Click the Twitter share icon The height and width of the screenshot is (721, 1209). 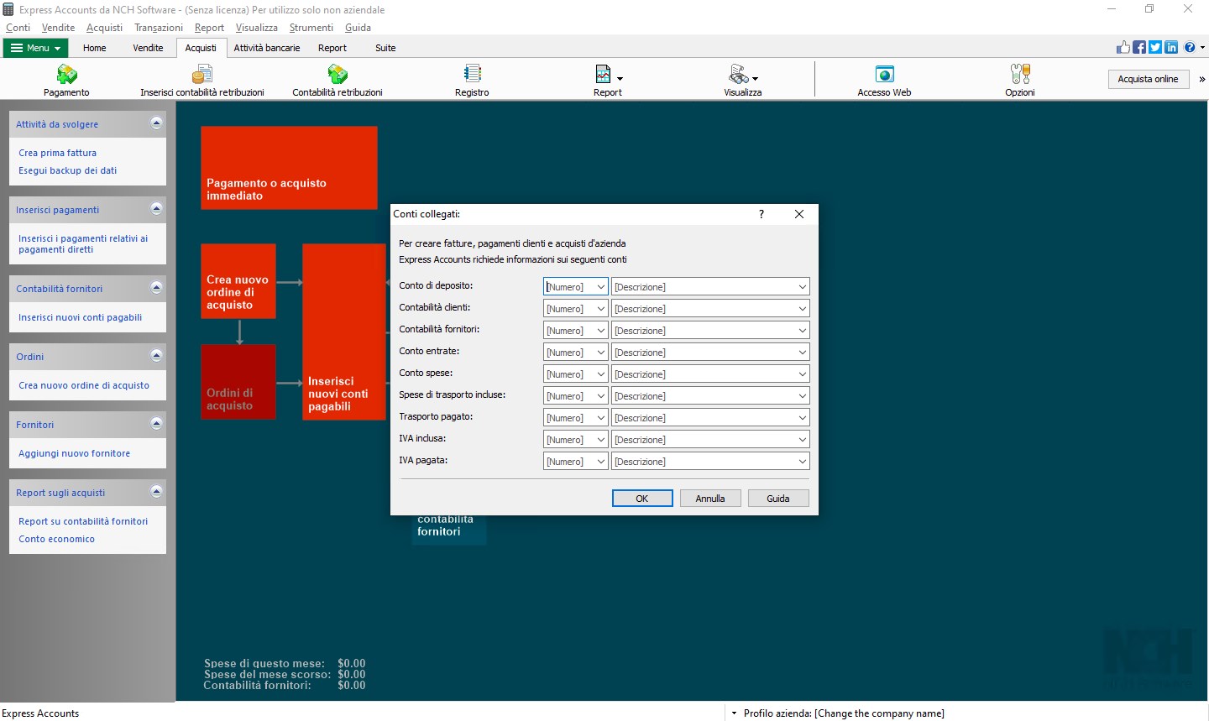click(1155, 47)
